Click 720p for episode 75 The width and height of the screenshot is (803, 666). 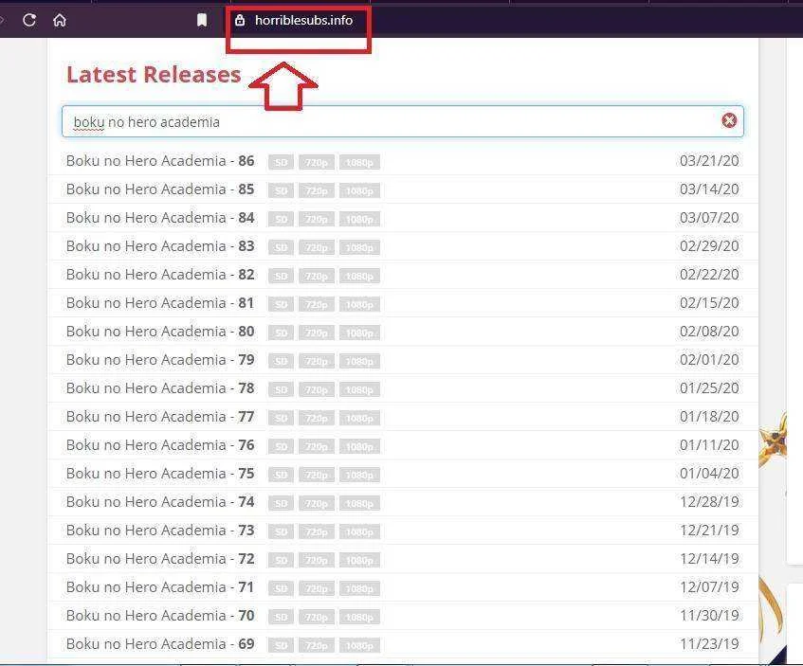(317, 475)
